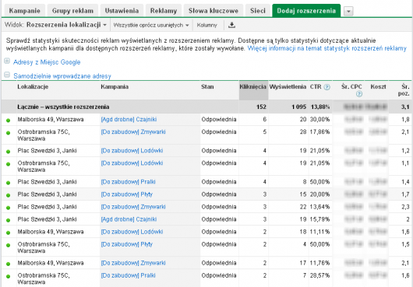Switch to the Słowa kluczowe tab
The height and width of the screenshot is (287, 413).
pos(214,11)
